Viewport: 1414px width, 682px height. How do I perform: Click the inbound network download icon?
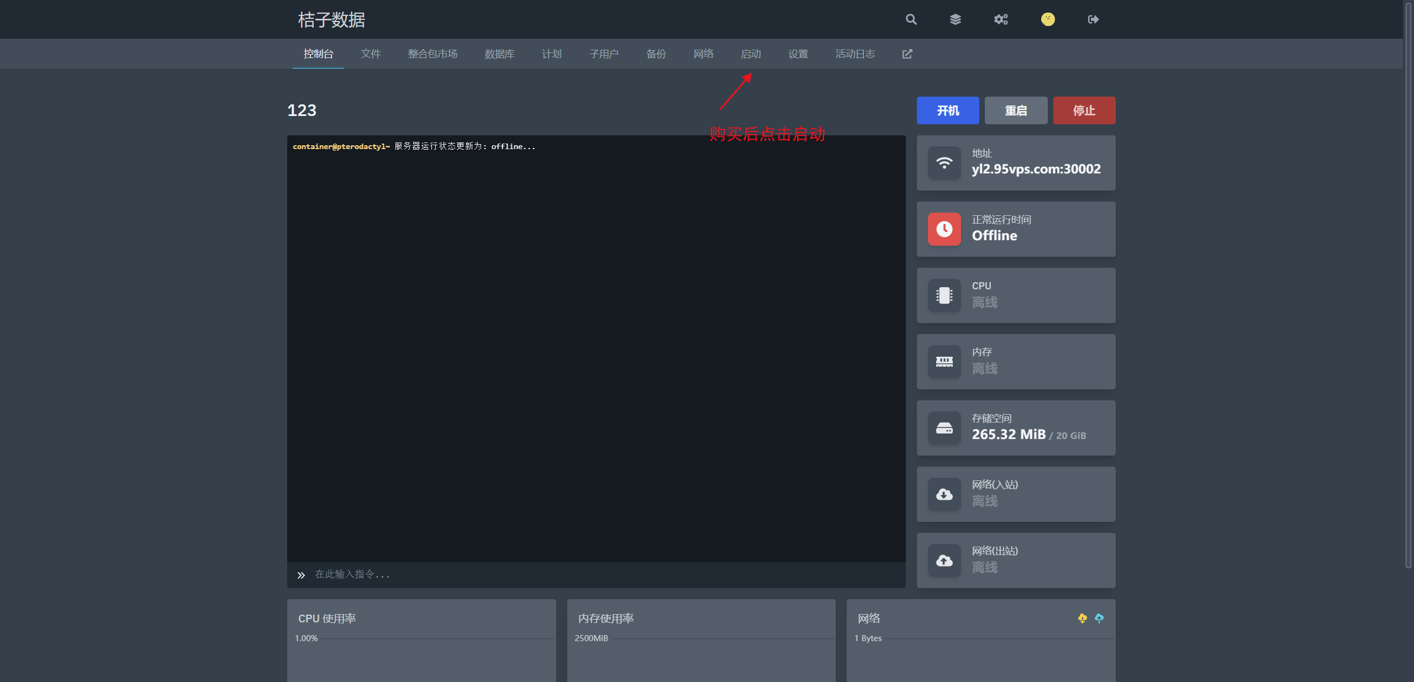(945, 494)
